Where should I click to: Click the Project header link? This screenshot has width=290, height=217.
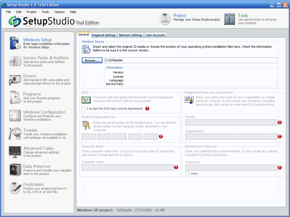tap(180, 16)
